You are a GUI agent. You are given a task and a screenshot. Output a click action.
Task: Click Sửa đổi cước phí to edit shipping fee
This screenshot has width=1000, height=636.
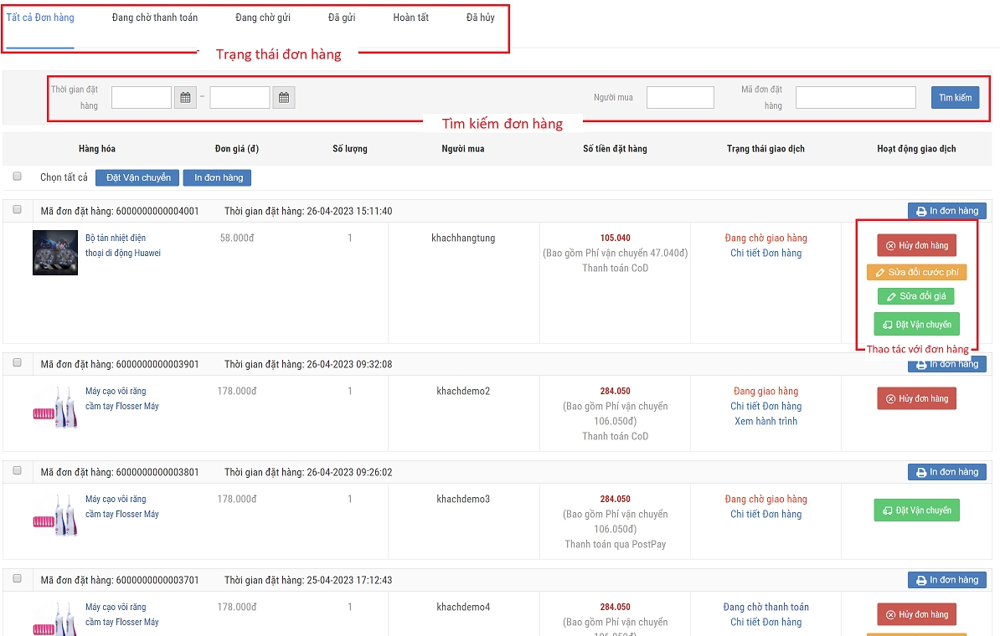click(x=916, y=272)
